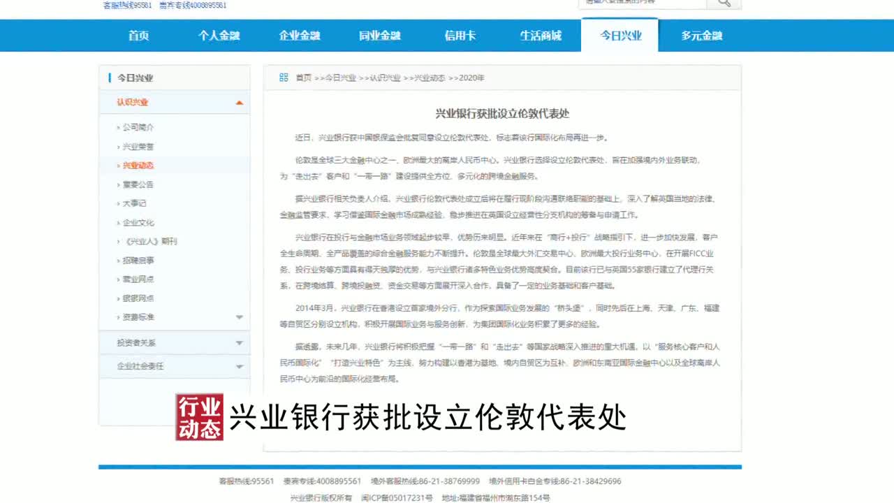Click the magnifier search button
Screen dimensions: 894x503
click(724, 3)
